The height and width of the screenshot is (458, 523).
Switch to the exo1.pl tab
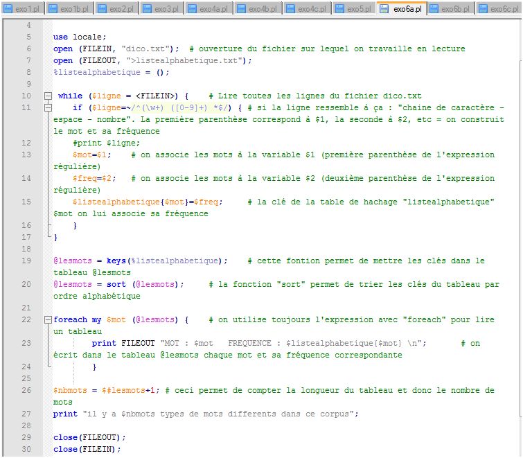[x=23, y=9]
